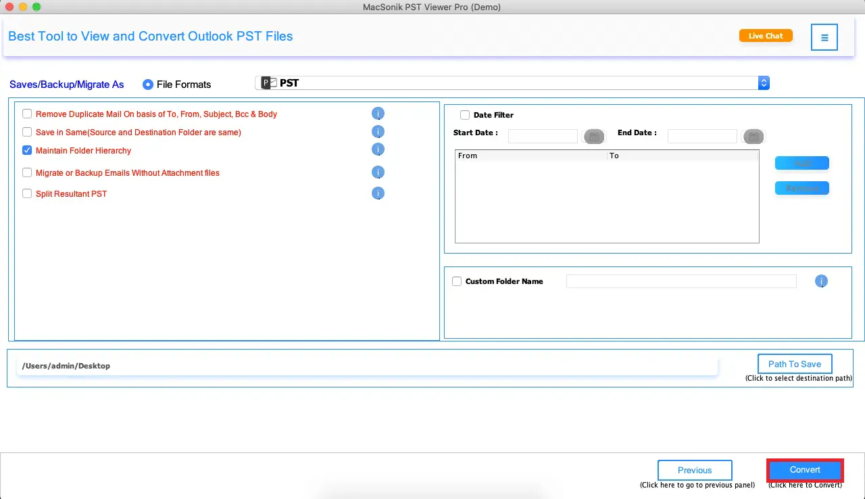Click the Saves/Backup/Migrate As label

(67, 85)
